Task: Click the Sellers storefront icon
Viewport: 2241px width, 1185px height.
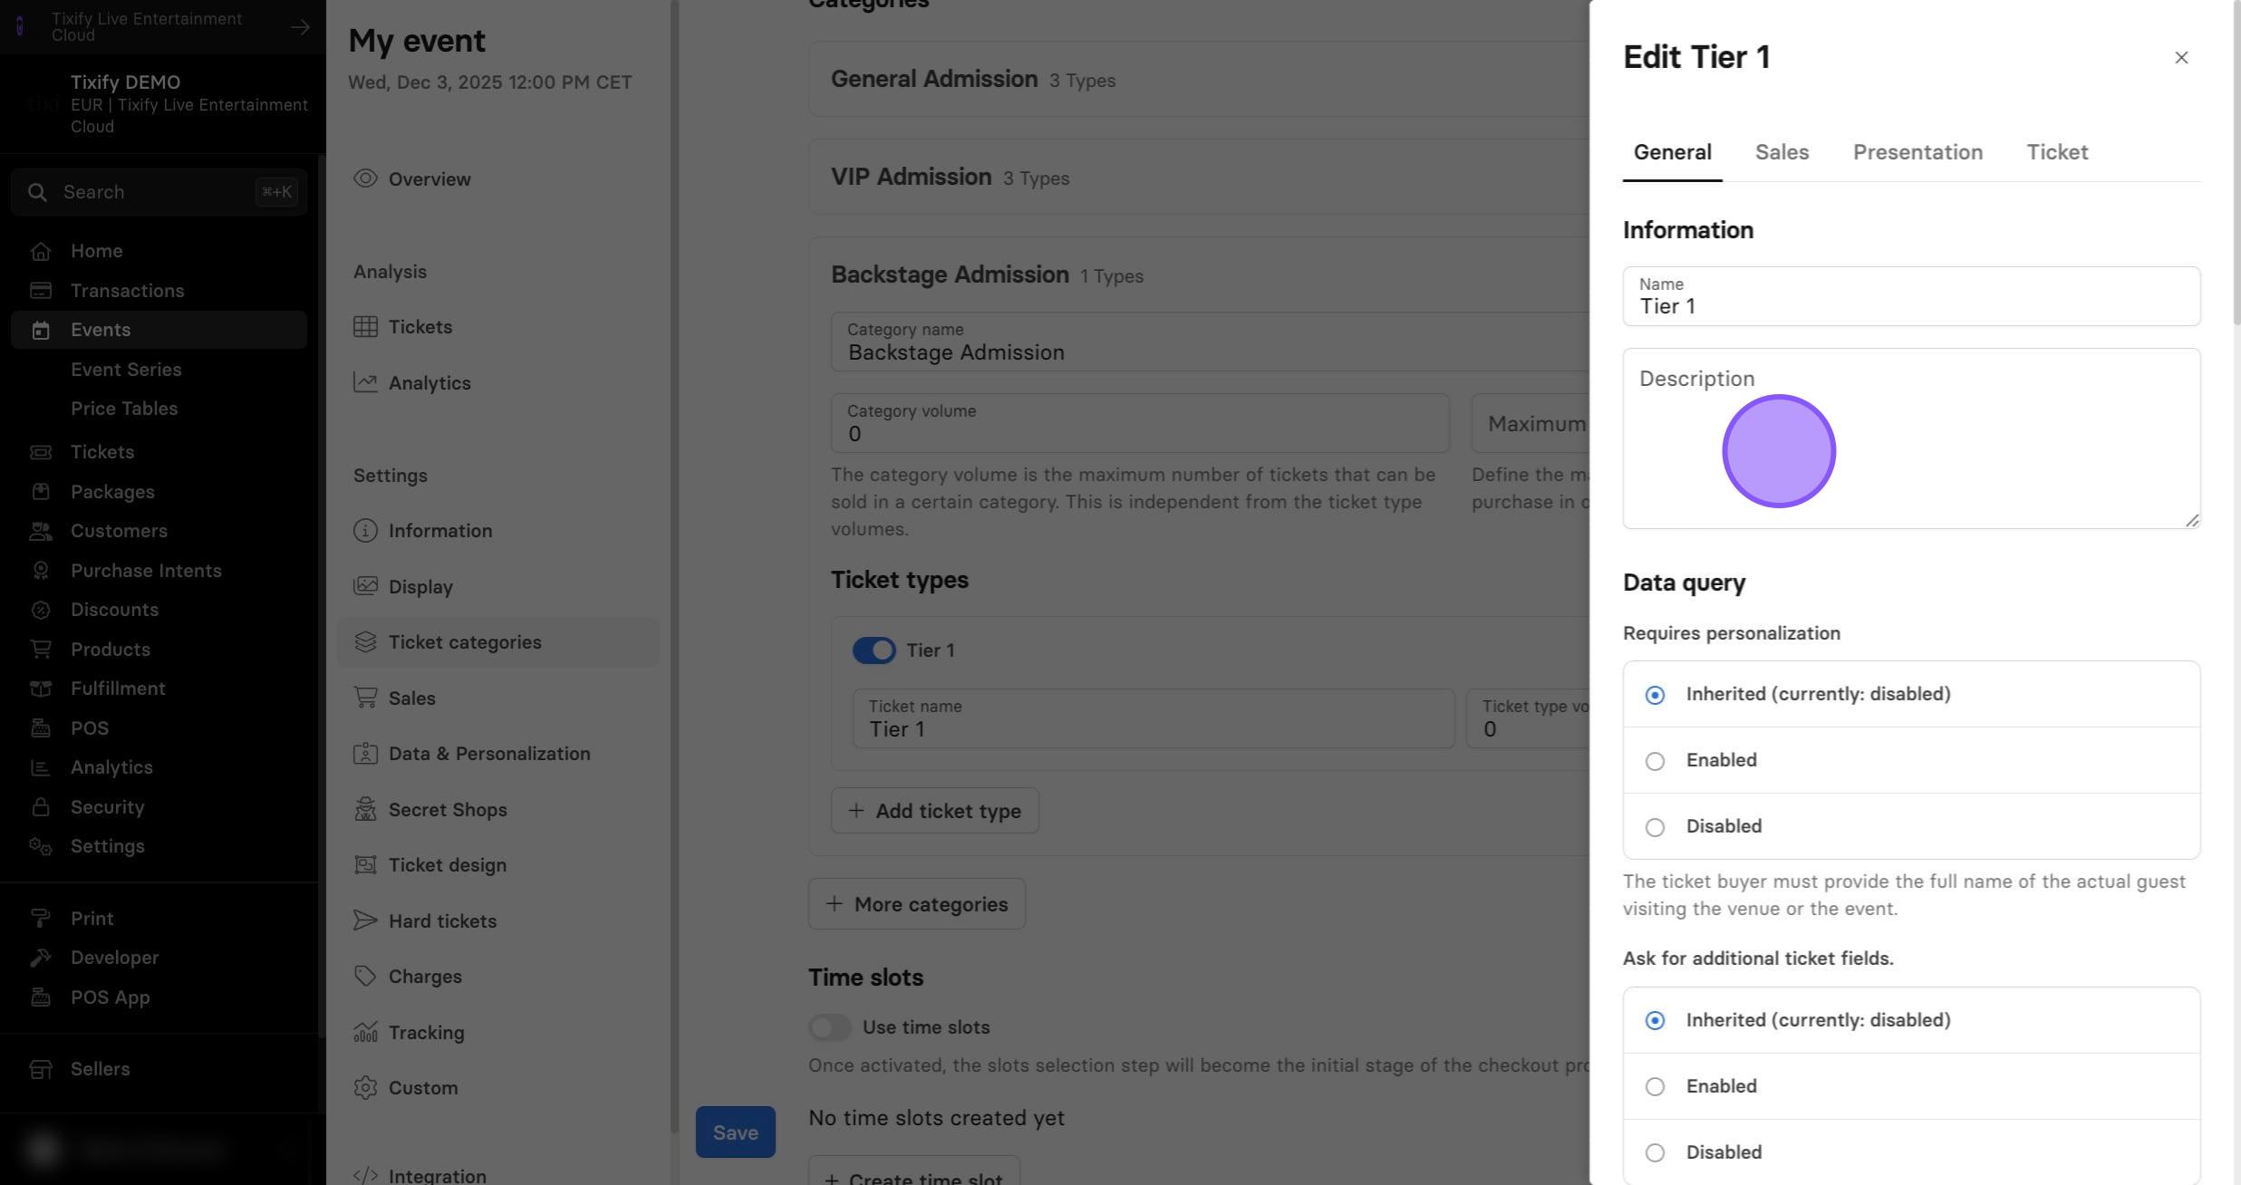Action: coord(41,1069)
